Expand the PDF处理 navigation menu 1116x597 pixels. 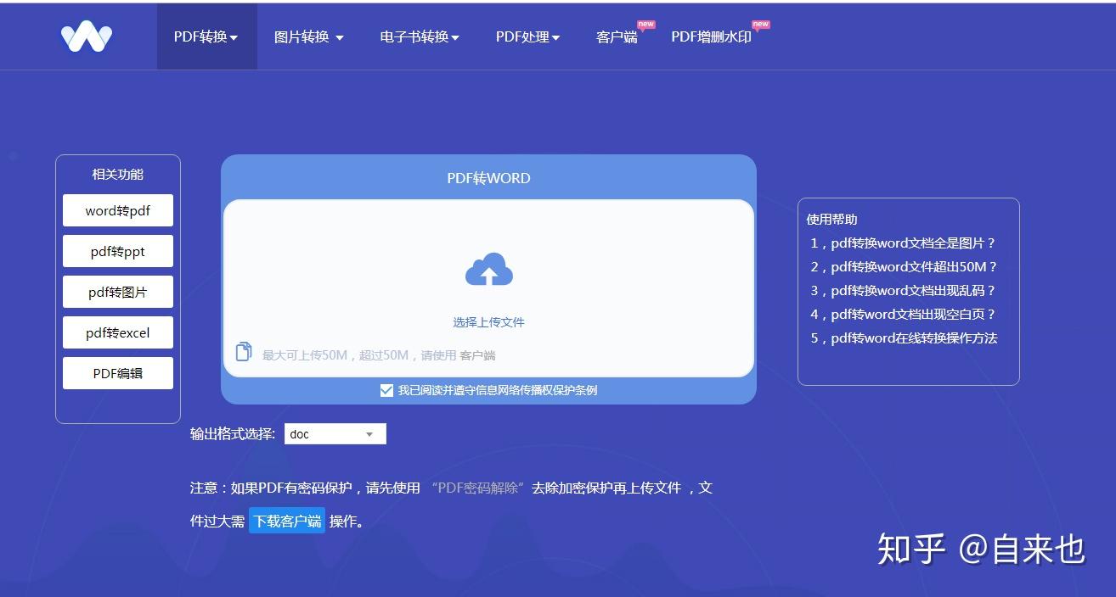(x=528, y=36)
